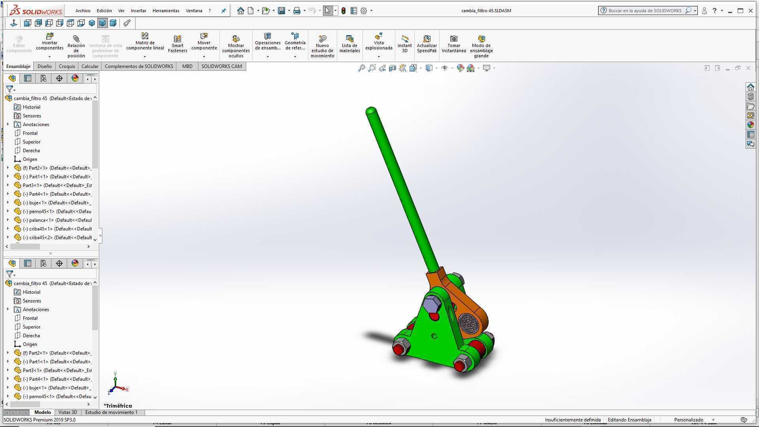Click Tomar instantánea camera icon
This screenshot has height=427, width=759.
[454, 38]
